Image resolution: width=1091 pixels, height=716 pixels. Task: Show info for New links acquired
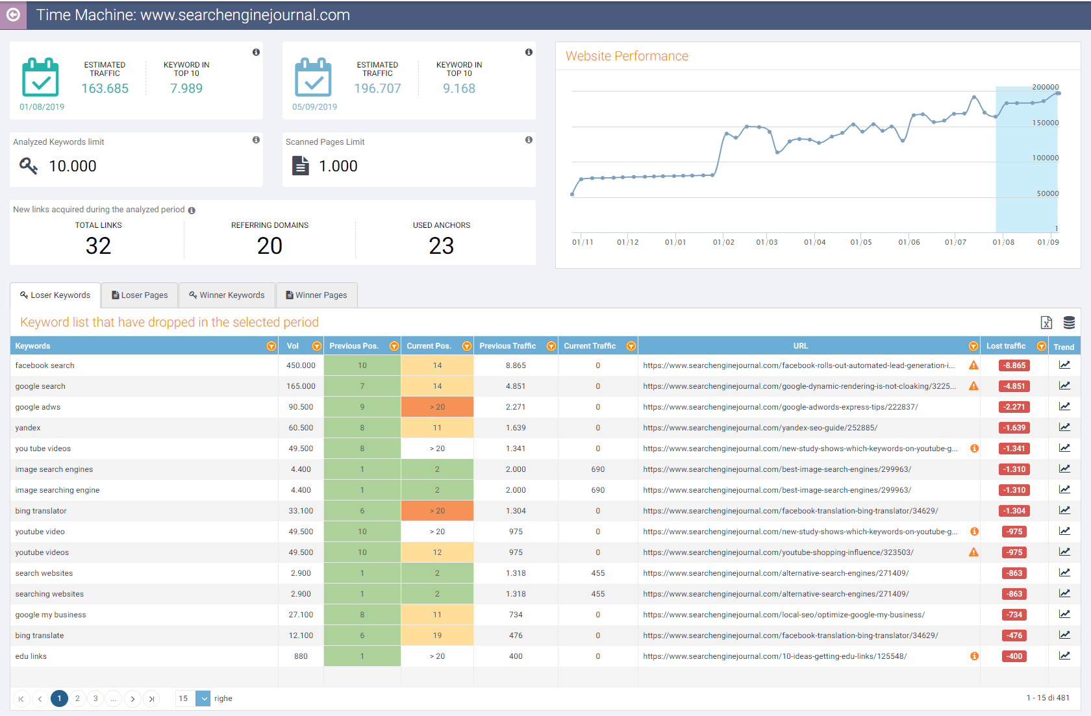click(192, 210)
